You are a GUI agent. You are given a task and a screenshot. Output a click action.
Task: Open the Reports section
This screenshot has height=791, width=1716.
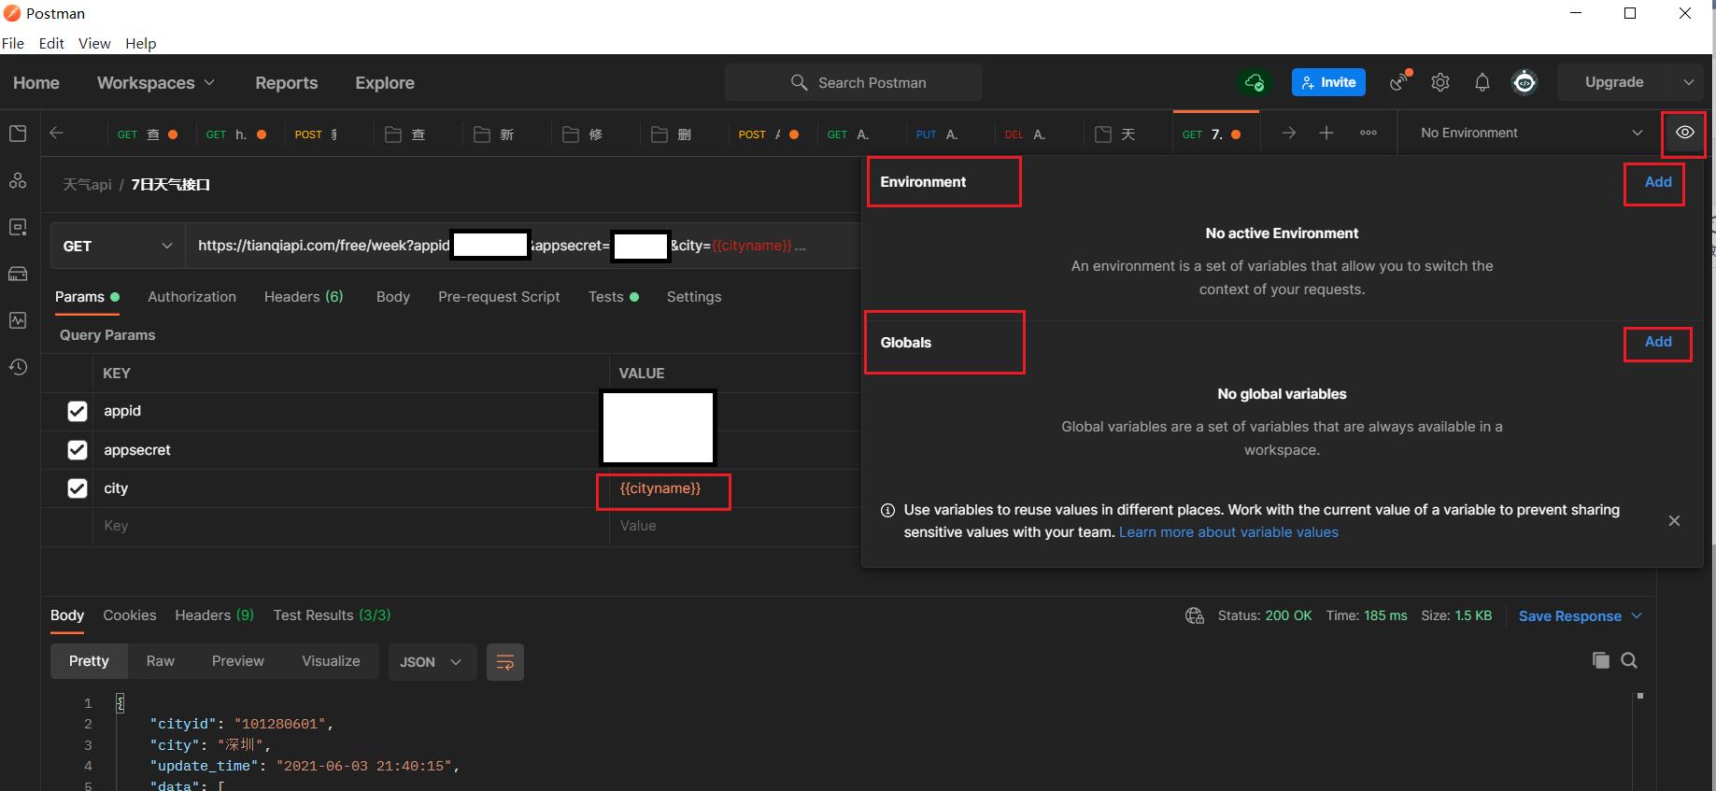[x=287, y=82]
